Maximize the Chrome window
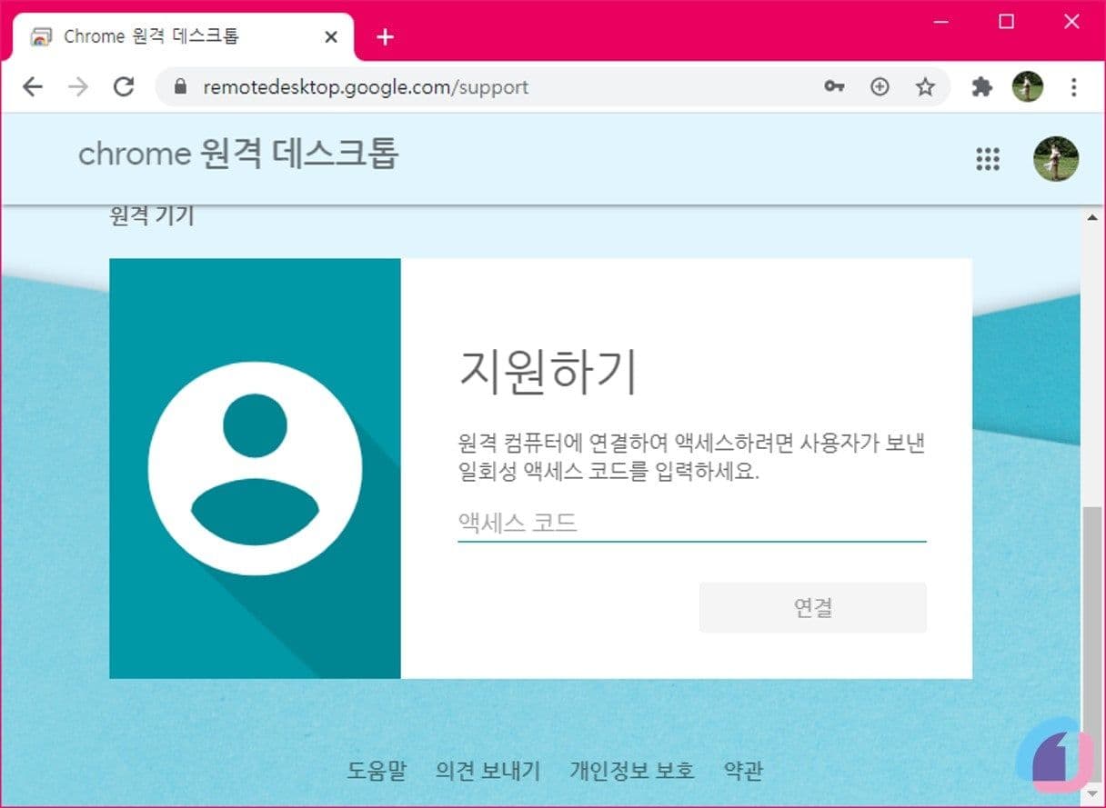This screenshot has width=1106, height=808. 1007,22
